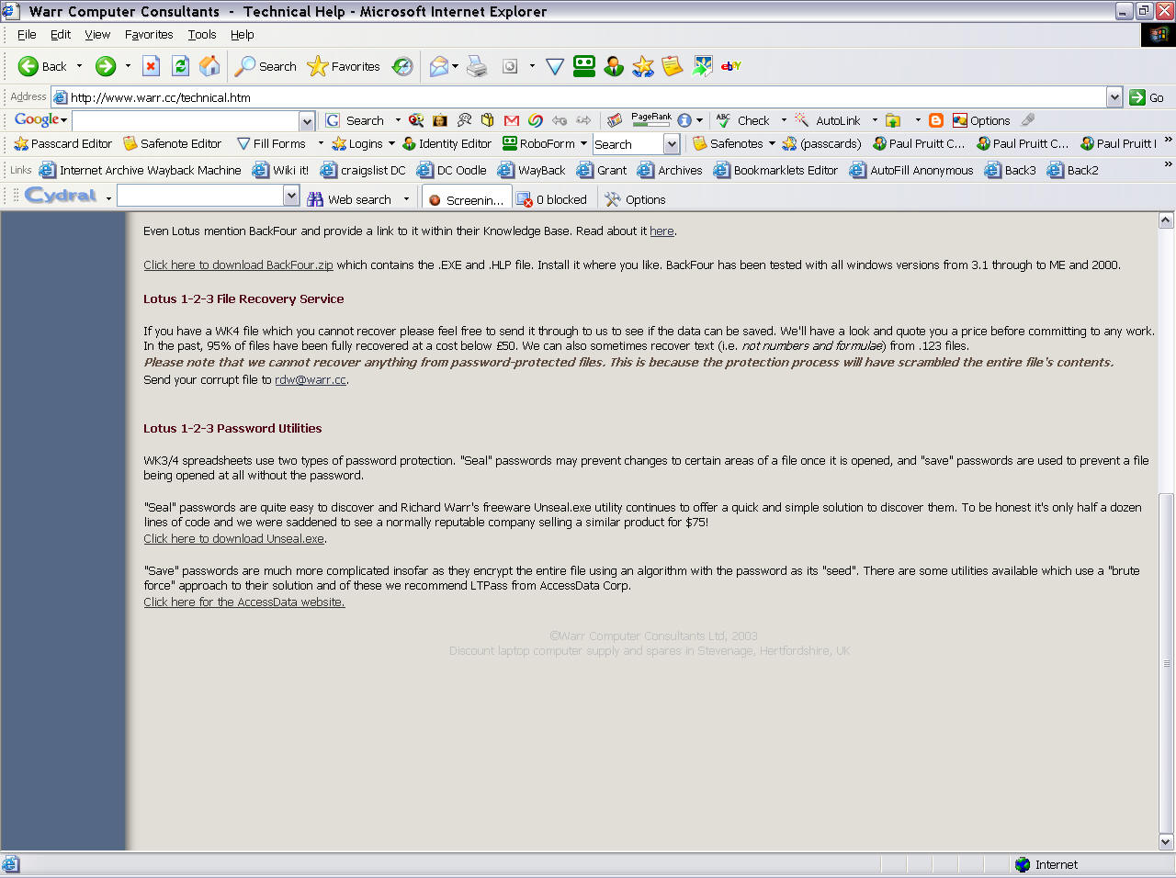Viewport: 1176px width, 878px height.
Task: Click the (passcards) toolbar button
Action: tap(822, 143)
